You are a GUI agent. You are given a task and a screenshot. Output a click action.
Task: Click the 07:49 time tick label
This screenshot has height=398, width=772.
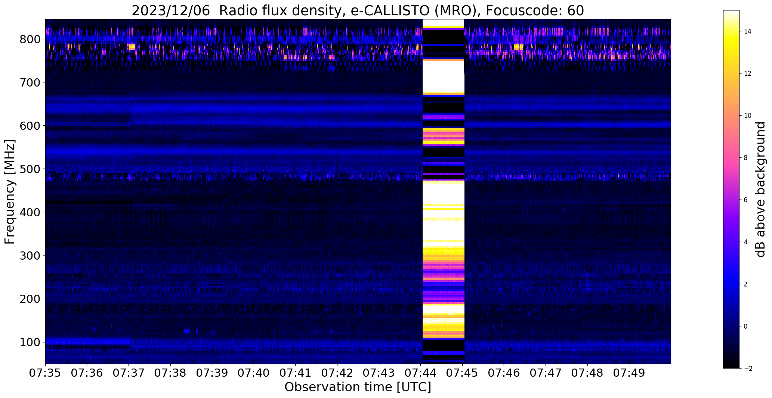click(629, 373)
